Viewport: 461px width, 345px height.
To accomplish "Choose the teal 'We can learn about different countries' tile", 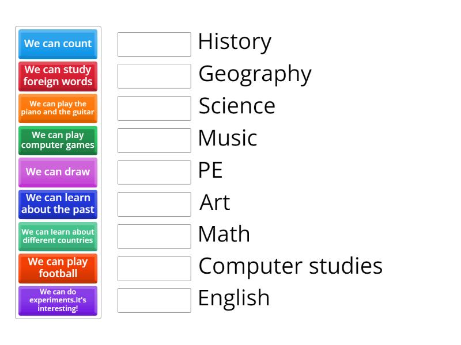I will pyautogui.click(x=58, y=236).
